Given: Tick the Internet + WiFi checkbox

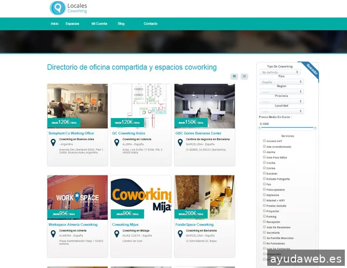Looking at the screenshot, I should click(265, 200).
